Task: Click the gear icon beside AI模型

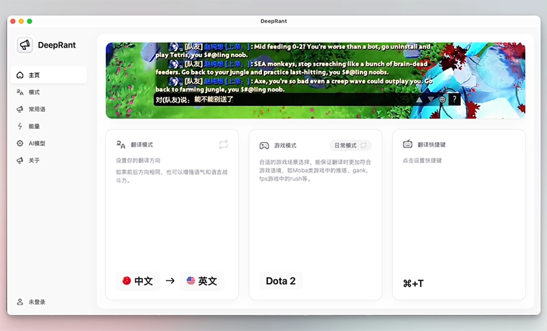Action: pyautogui.click(x=20, y=143)
